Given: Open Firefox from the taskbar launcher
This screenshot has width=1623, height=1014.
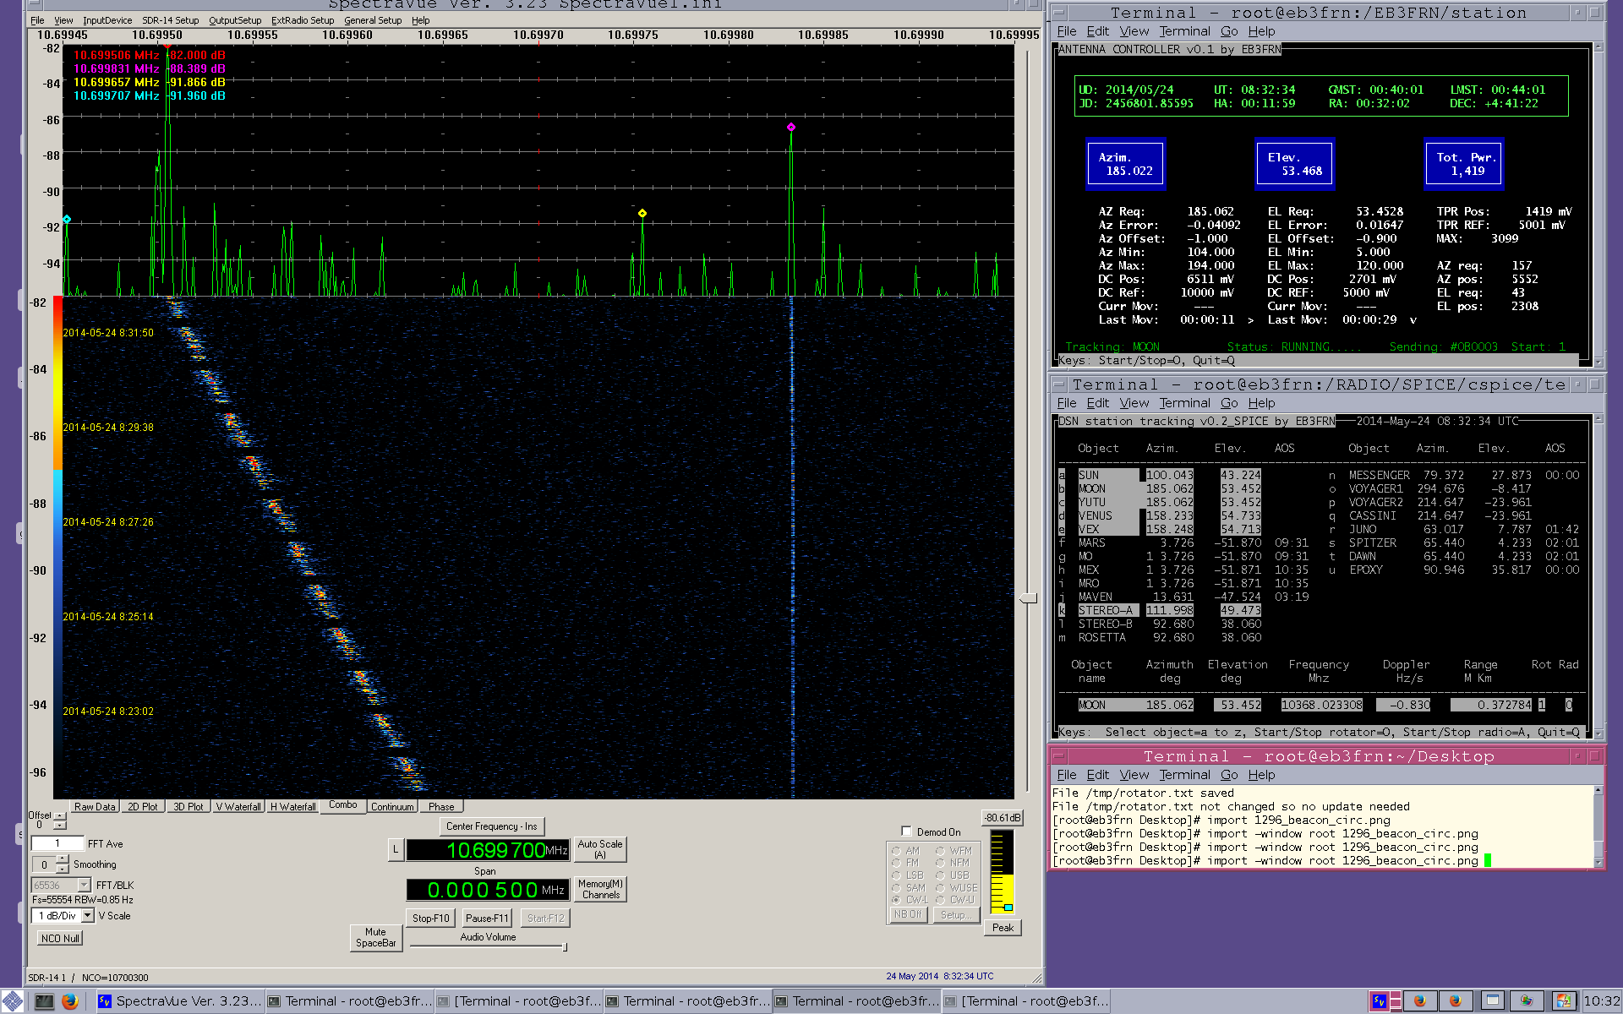Looking at the screenshot, I should 69,1001.
